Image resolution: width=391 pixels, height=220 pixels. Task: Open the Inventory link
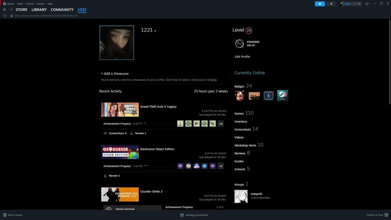point(240,121)
